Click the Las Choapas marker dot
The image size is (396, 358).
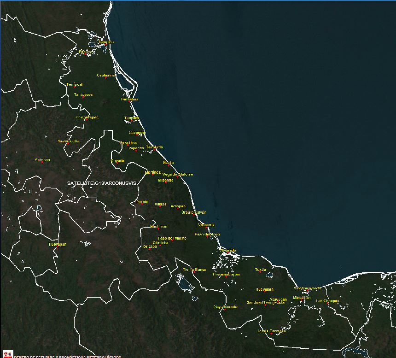pyautogui.click(x=328, y=304)
